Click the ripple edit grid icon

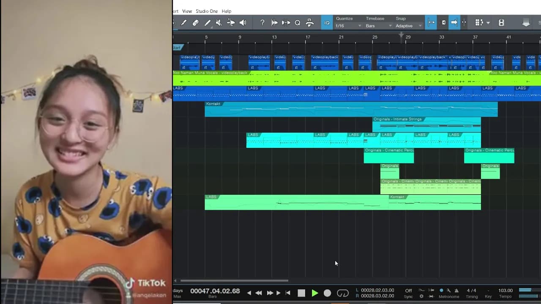(x=479, y=23)
